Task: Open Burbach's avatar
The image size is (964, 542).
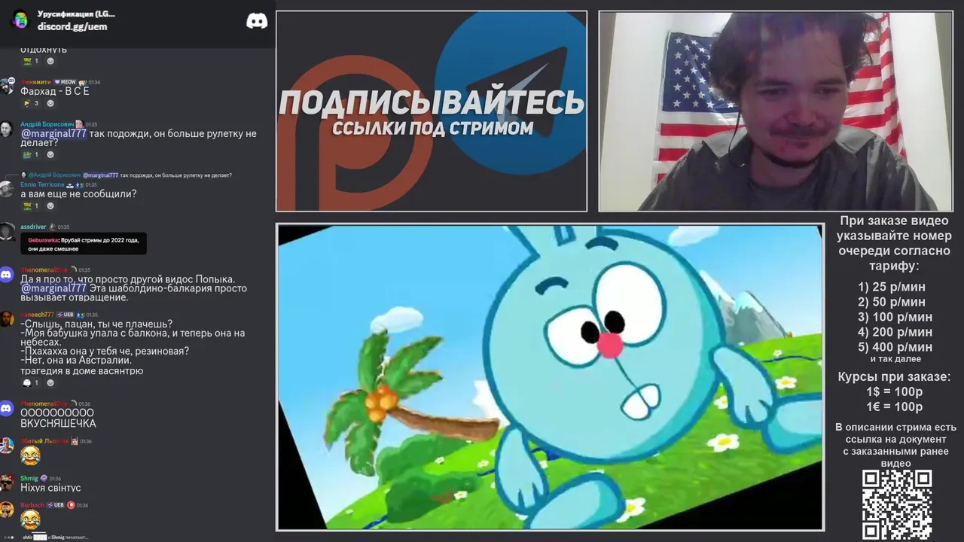Action: (x=7, y=510)
